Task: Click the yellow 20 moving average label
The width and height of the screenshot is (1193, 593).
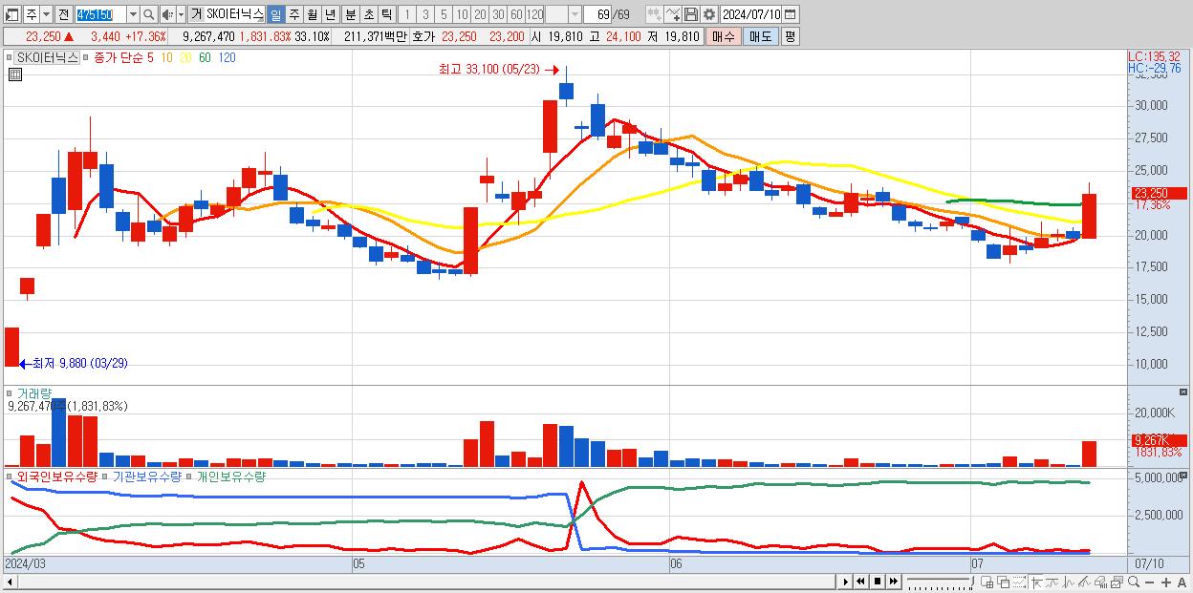Action: pos(185,58)
